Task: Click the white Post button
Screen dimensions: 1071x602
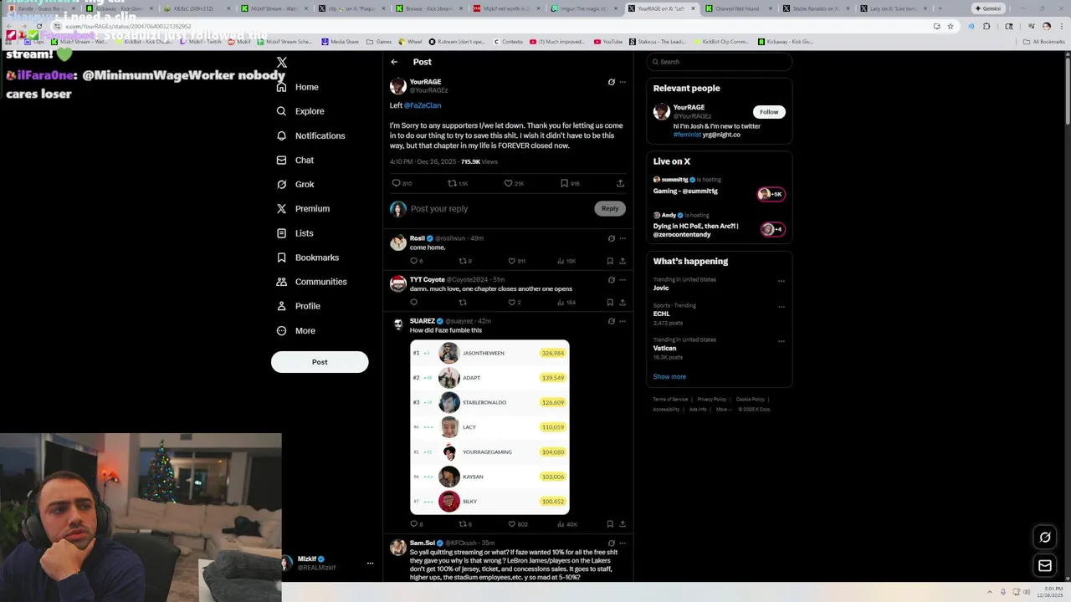Action: tap(320, 362)
